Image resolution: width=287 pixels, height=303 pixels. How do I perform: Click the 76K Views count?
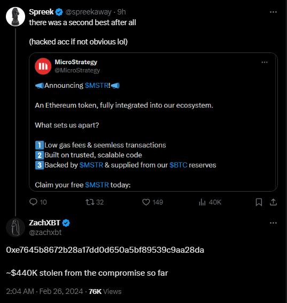coord(105,291)
